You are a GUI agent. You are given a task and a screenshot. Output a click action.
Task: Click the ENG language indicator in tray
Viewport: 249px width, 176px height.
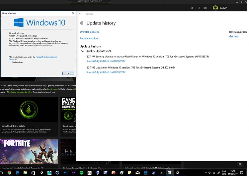[x=224, y=171]
